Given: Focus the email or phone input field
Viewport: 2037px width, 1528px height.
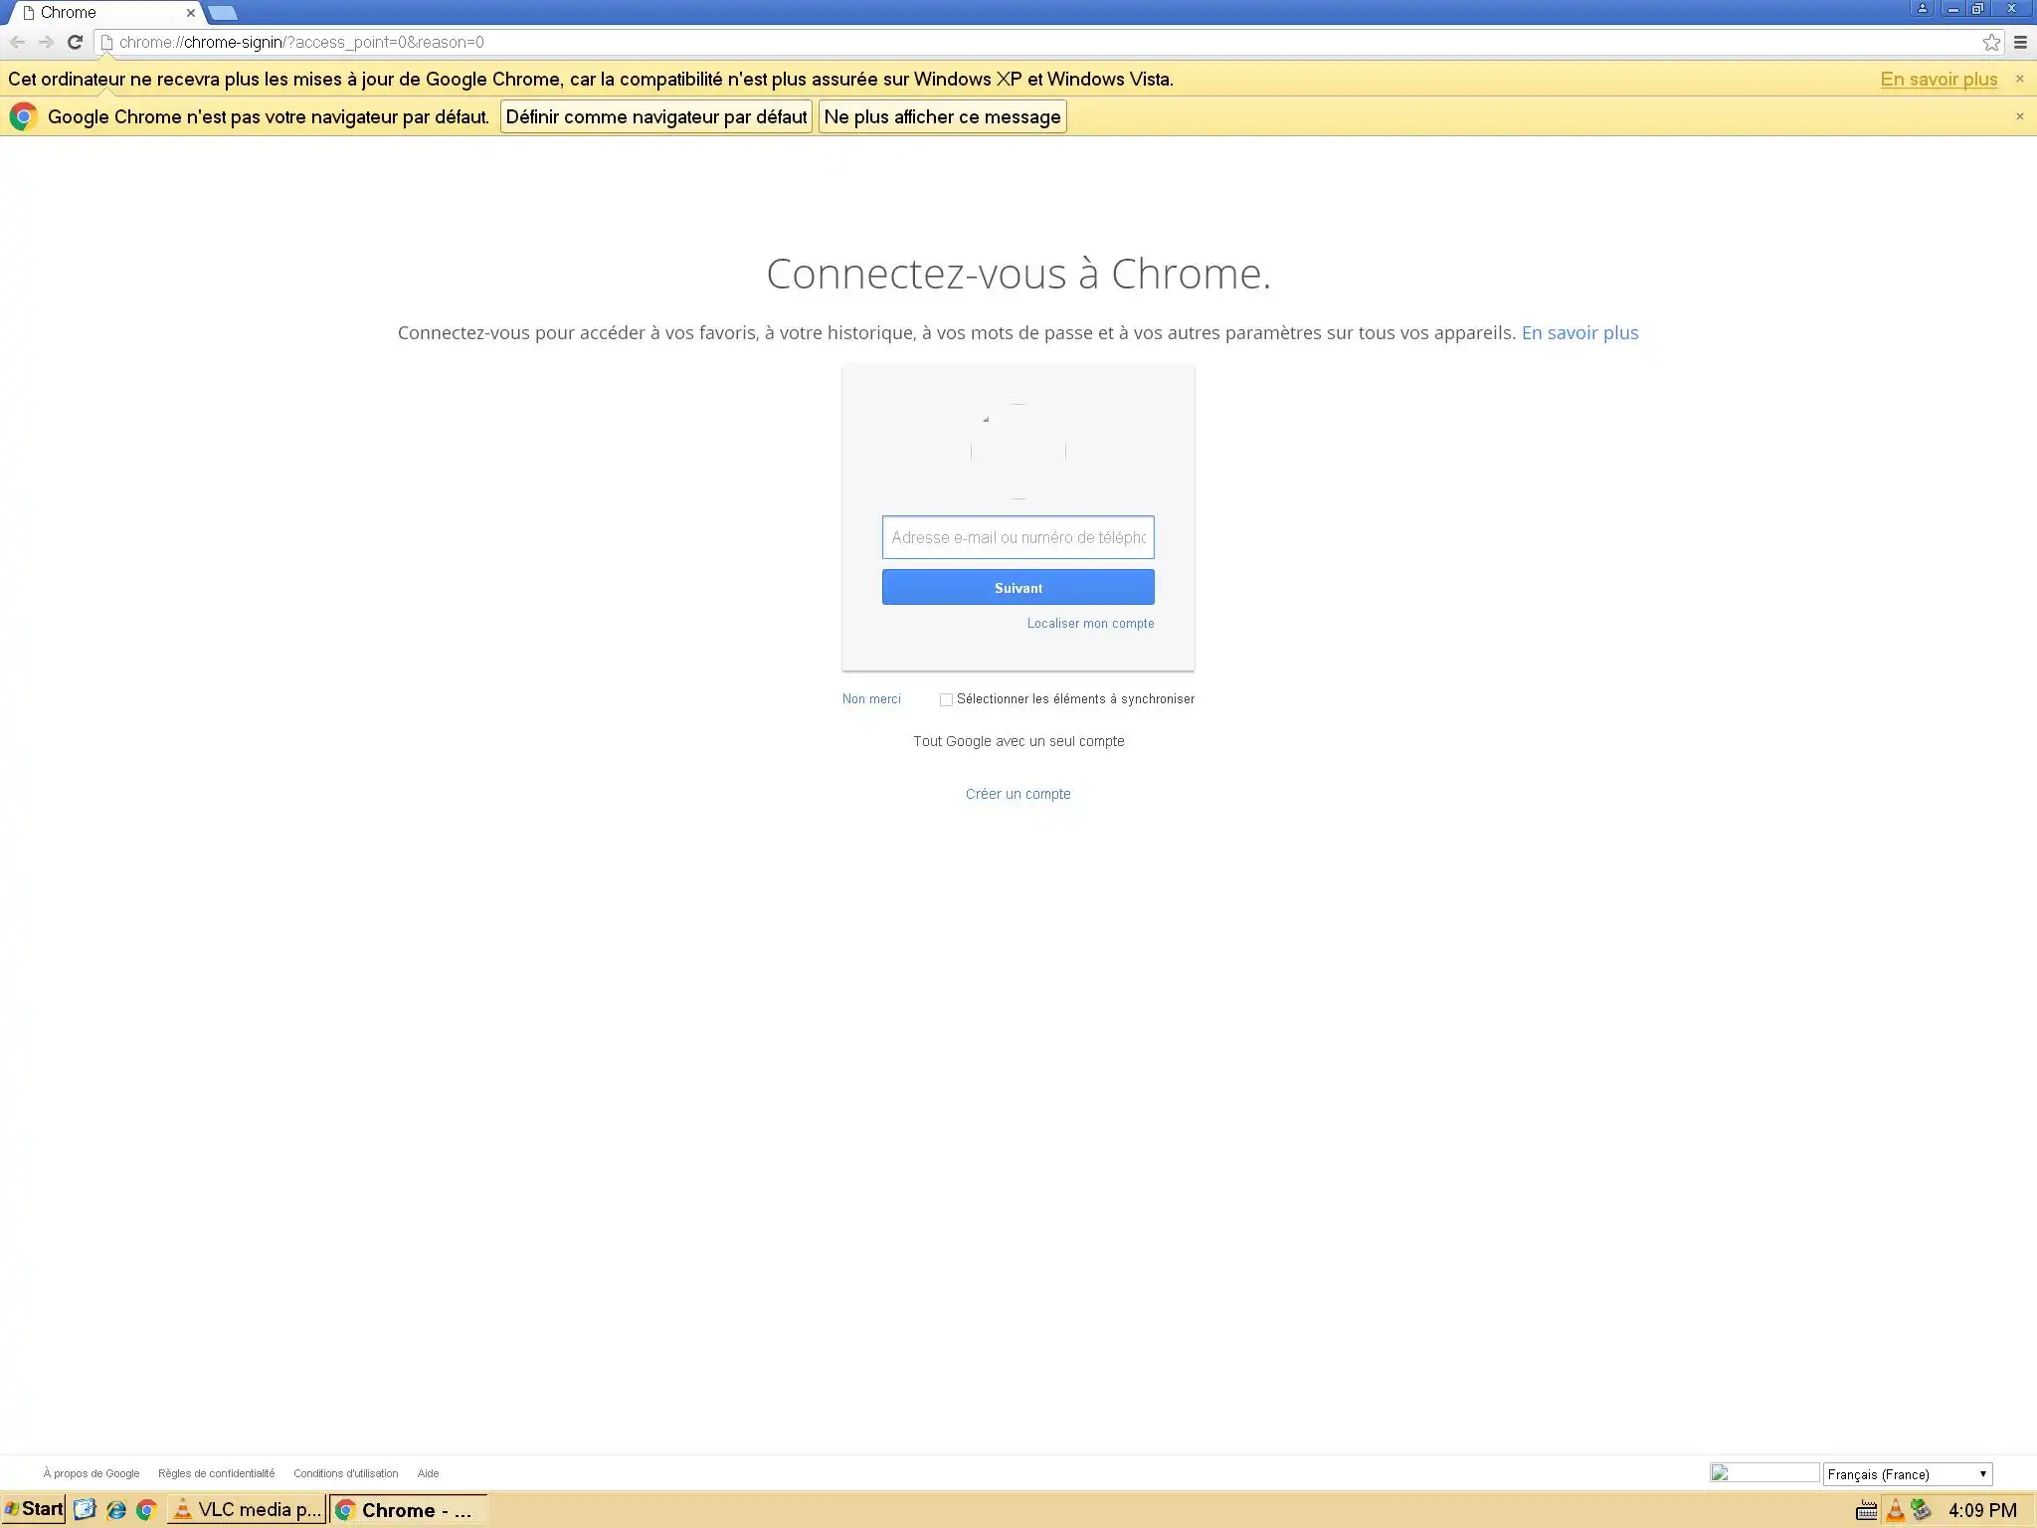Looking at the screenshot, I should click(x=1018, y=537).
